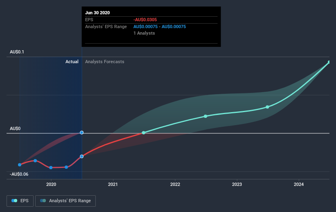Image resolution: width=336 pixels, height=212 pixels.
Task: Click the 2020 x-axis label
Action: click(x=51, y=184)
